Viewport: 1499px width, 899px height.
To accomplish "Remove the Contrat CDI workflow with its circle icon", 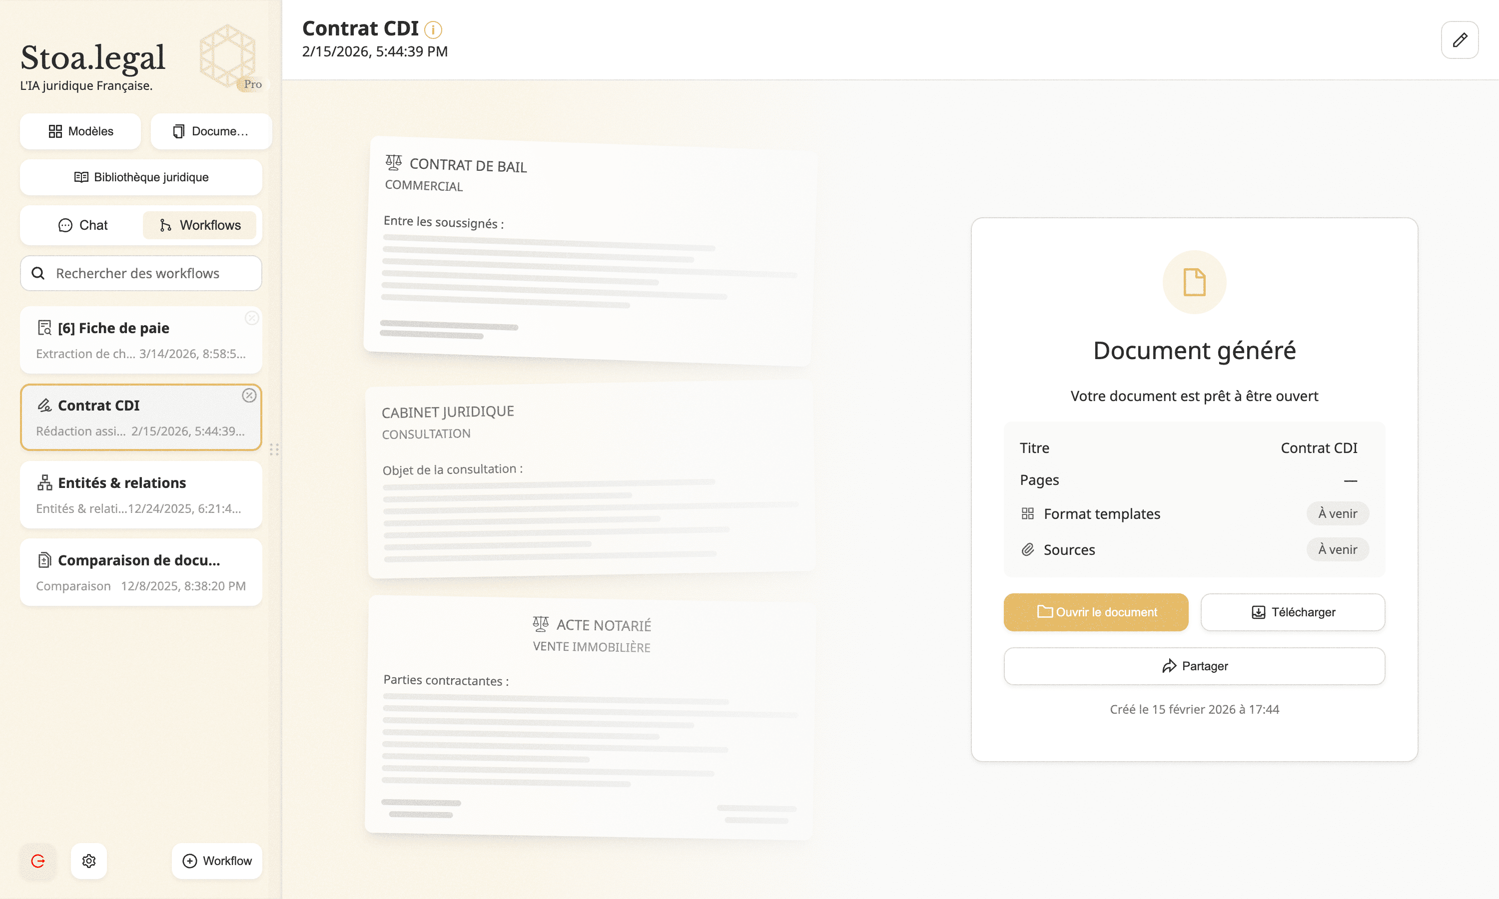I will click(249, 396).
